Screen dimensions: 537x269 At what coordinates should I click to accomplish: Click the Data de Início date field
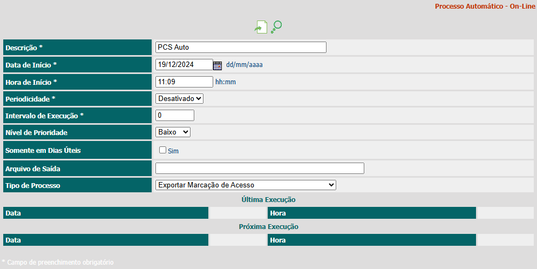[184, 64]
